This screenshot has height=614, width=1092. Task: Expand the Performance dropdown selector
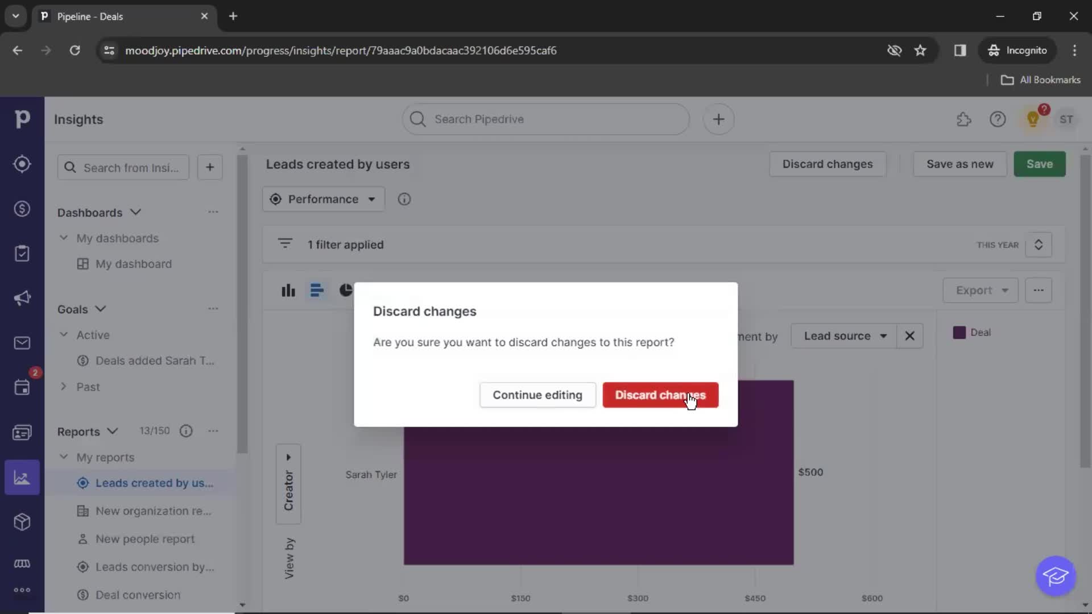point(322,198)
